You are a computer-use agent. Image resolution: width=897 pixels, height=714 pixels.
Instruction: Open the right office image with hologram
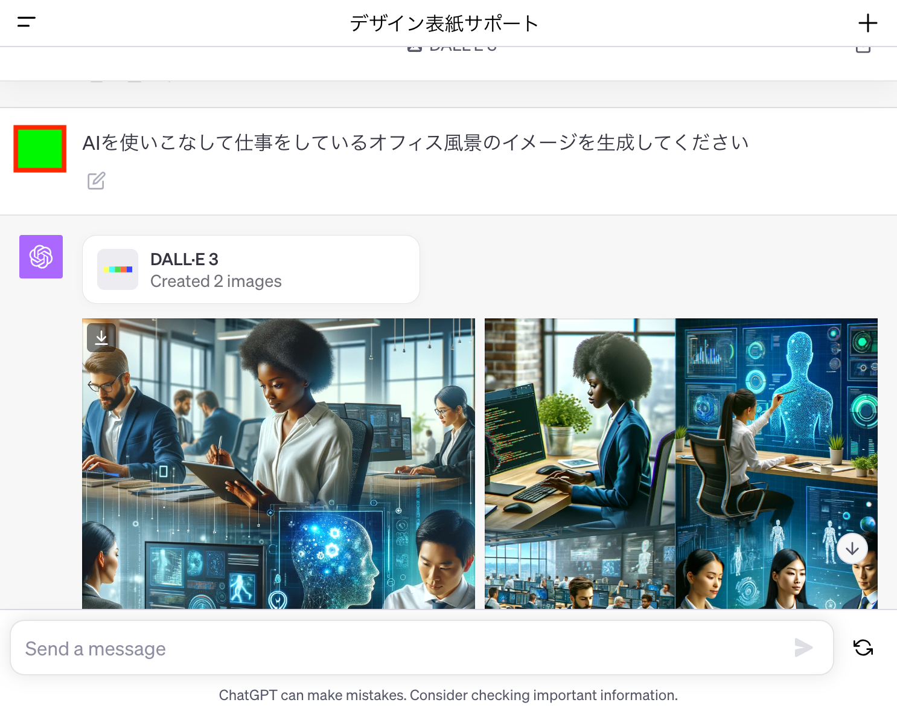680,463
